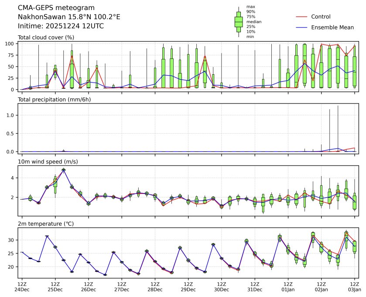This screenshot has width=366, height=297.
Task: Click the blue Ensemble Mean legend line
Action: coord(302,27)
